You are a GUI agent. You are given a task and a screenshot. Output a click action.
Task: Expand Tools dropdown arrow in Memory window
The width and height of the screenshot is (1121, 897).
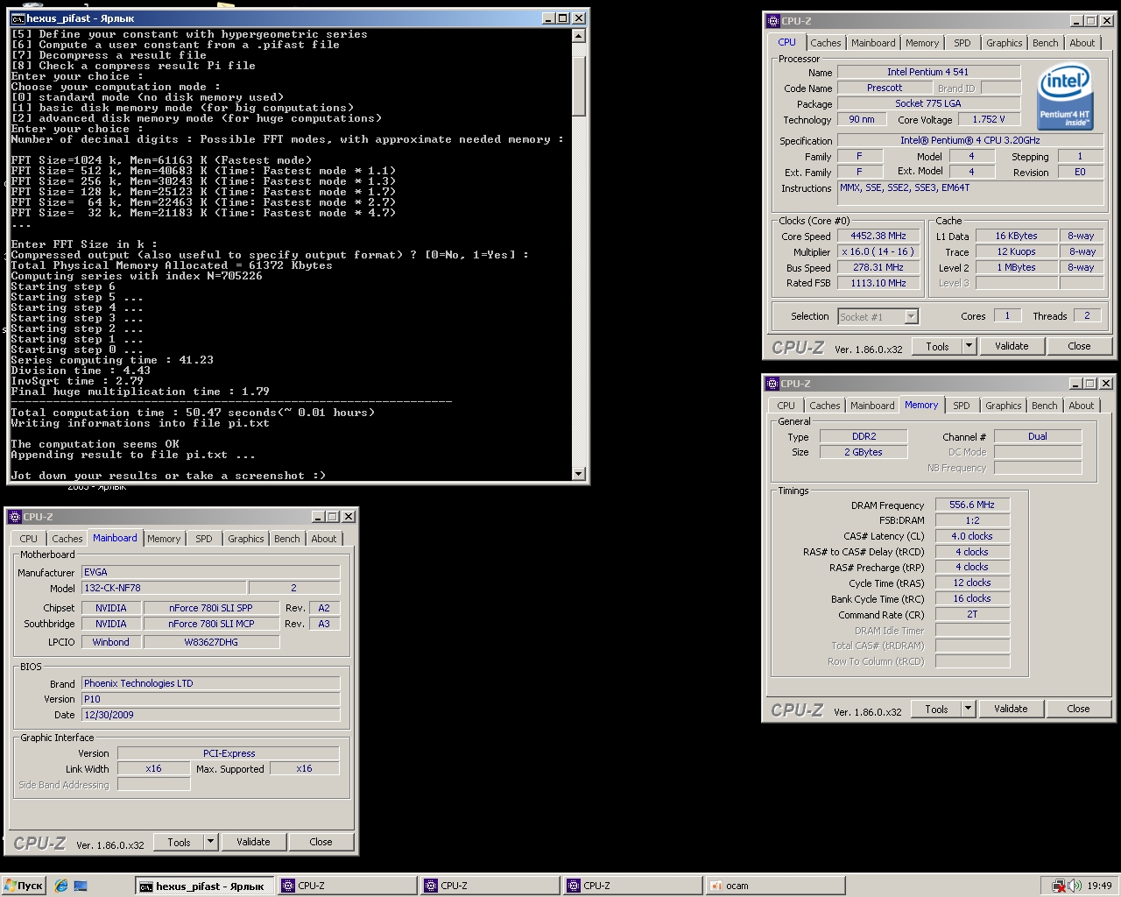968,709
